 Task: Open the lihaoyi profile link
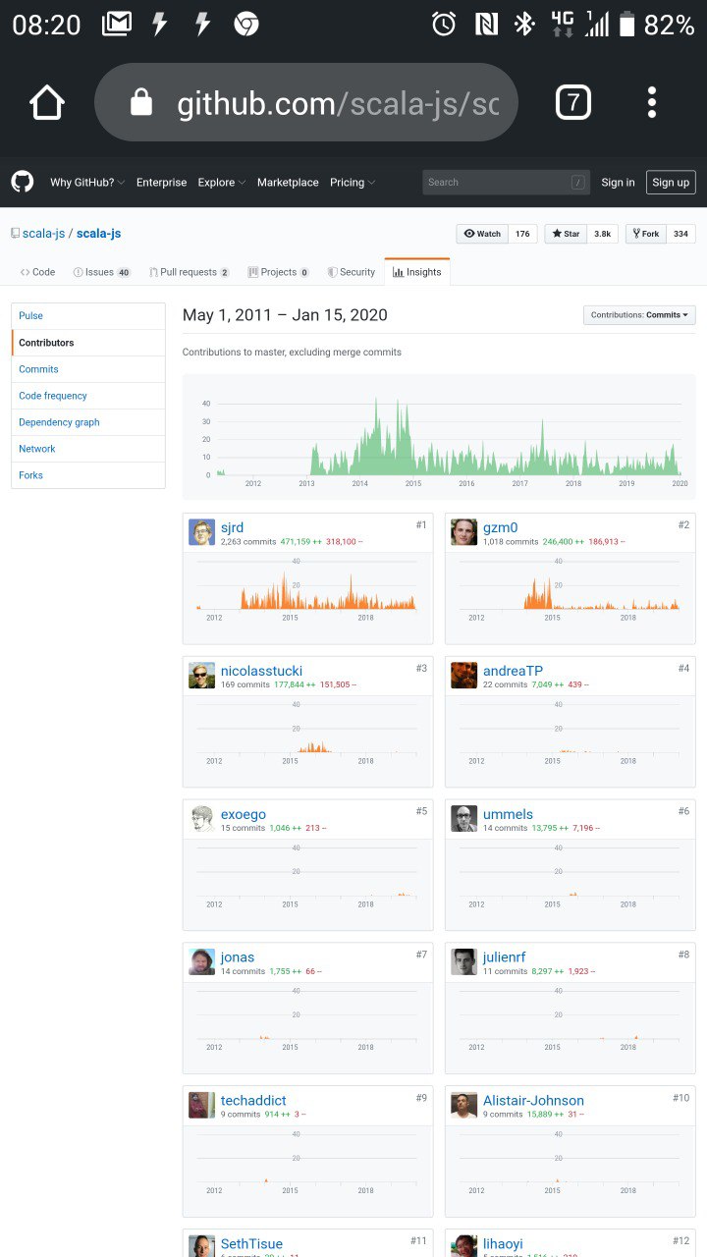tap(503, 1244)
